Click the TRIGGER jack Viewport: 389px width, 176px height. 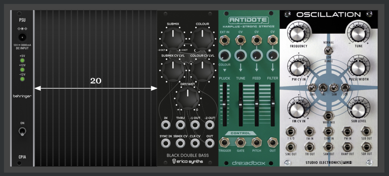pyautogui.click(x=224, y=142)
